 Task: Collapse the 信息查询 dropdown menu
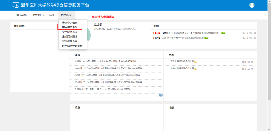point(67,15)
